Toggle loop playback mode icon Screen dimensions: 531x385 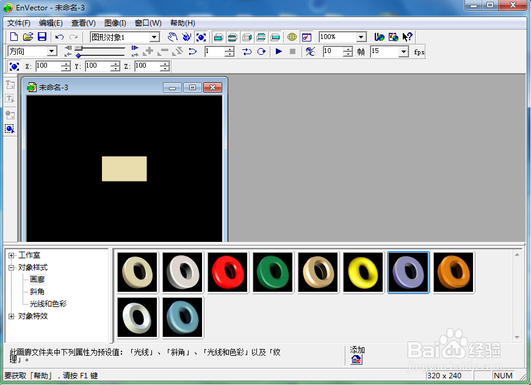(261, 51)
